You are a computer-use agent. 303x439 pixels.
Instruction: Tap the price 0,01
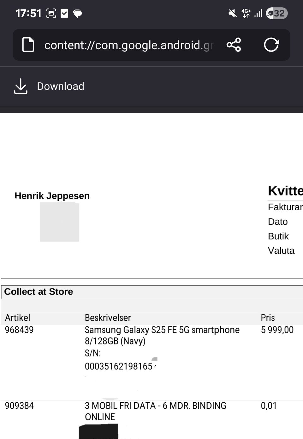(x=269, y=406)
